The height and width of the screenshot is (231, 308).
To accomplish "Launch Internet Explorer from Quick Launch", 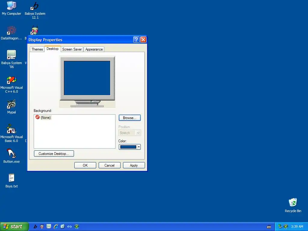I will pyautogui.click(x=56, y=226).
